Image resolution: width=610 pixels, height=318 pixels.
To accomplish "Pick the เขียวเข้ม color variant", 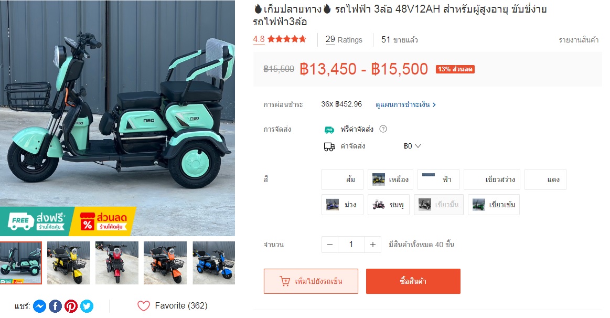I will [x=494, y=205].
